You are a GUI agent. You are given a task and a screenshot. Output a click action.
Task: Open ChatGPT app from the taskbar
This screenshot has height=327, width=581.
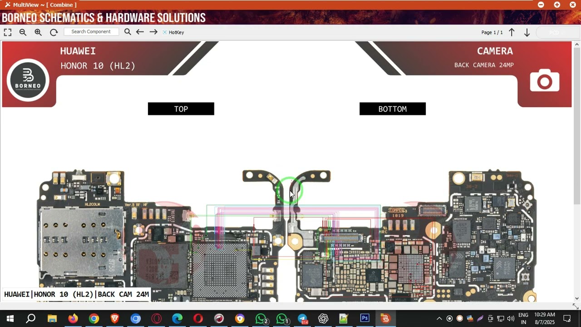pyautogui.click(x=323, y=318)
